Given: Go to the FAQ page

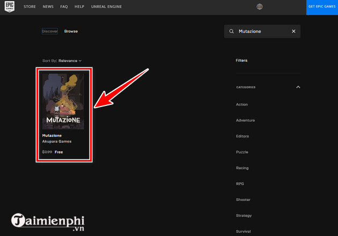Looking at the screenshot, I should click(x=64, y=6).
